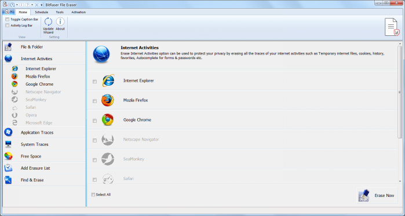The height and width of the screenshot is (216, 405).
Task: Expand the dropdown arrow beside the clock icon
Action: [x=17, y=5]
